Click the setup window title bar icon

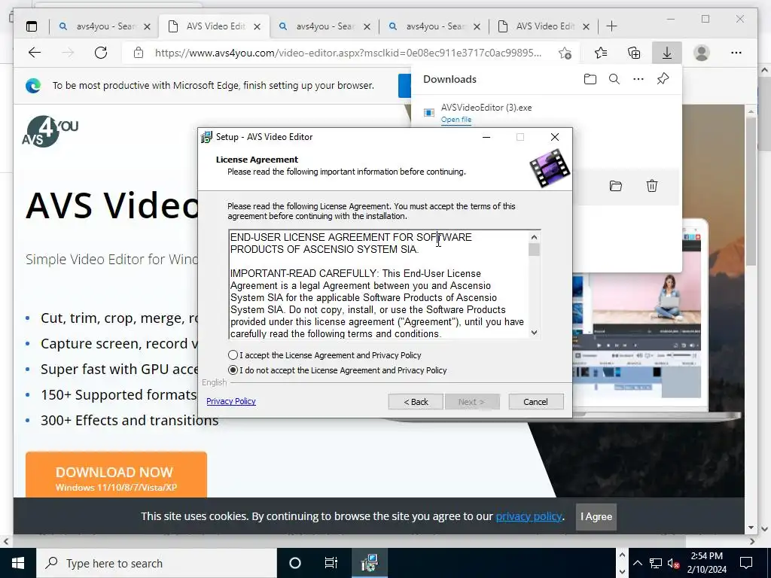(x=206, y=137)
